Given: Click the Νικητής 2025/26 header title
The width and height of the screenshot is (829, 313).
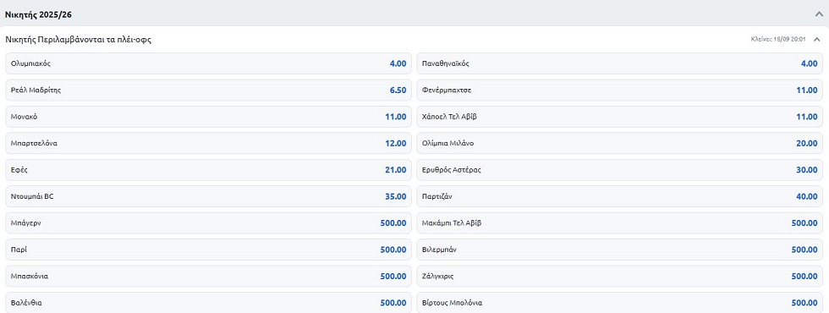Looking at the screenshot, I should (37, 15).
